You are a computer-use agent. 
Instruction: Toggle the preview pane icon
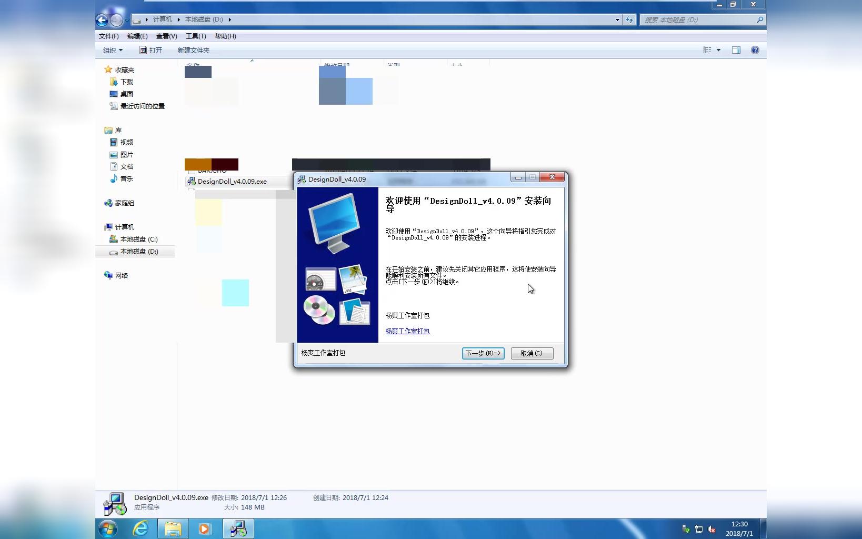tap(736, 50)
